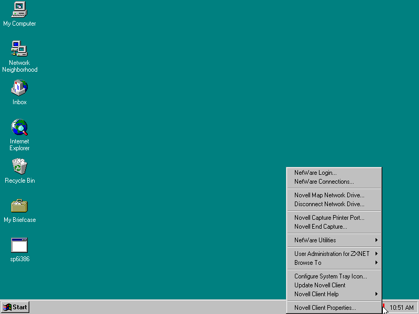
Task: Choose Novell End Capture...
Action: point(334,227)
